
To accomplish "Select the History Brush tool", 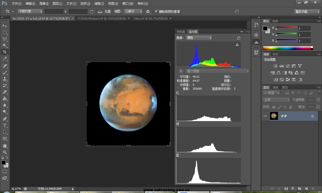I will click(5, 85).
